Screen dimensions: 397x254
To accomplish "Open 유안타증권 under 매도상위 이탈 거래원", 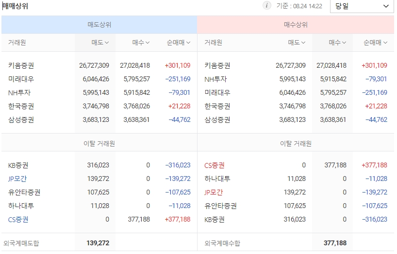I will tap(24, 193).
